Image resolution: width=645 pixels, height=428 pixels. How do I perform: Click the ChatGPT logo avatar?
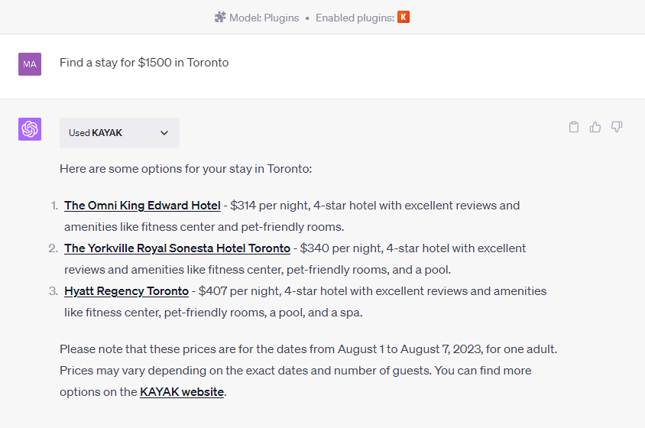(30, 129)
